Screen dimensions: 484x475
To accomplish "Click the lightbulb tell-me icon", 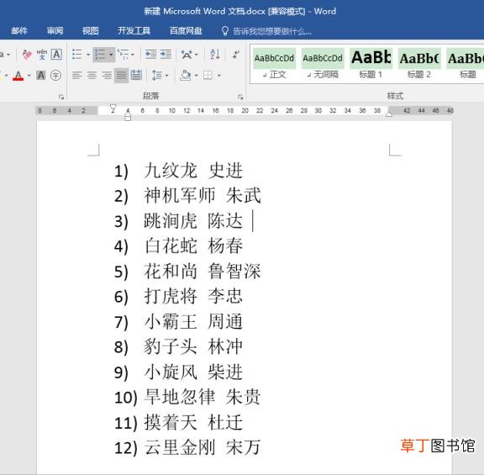I will (225, 31).
